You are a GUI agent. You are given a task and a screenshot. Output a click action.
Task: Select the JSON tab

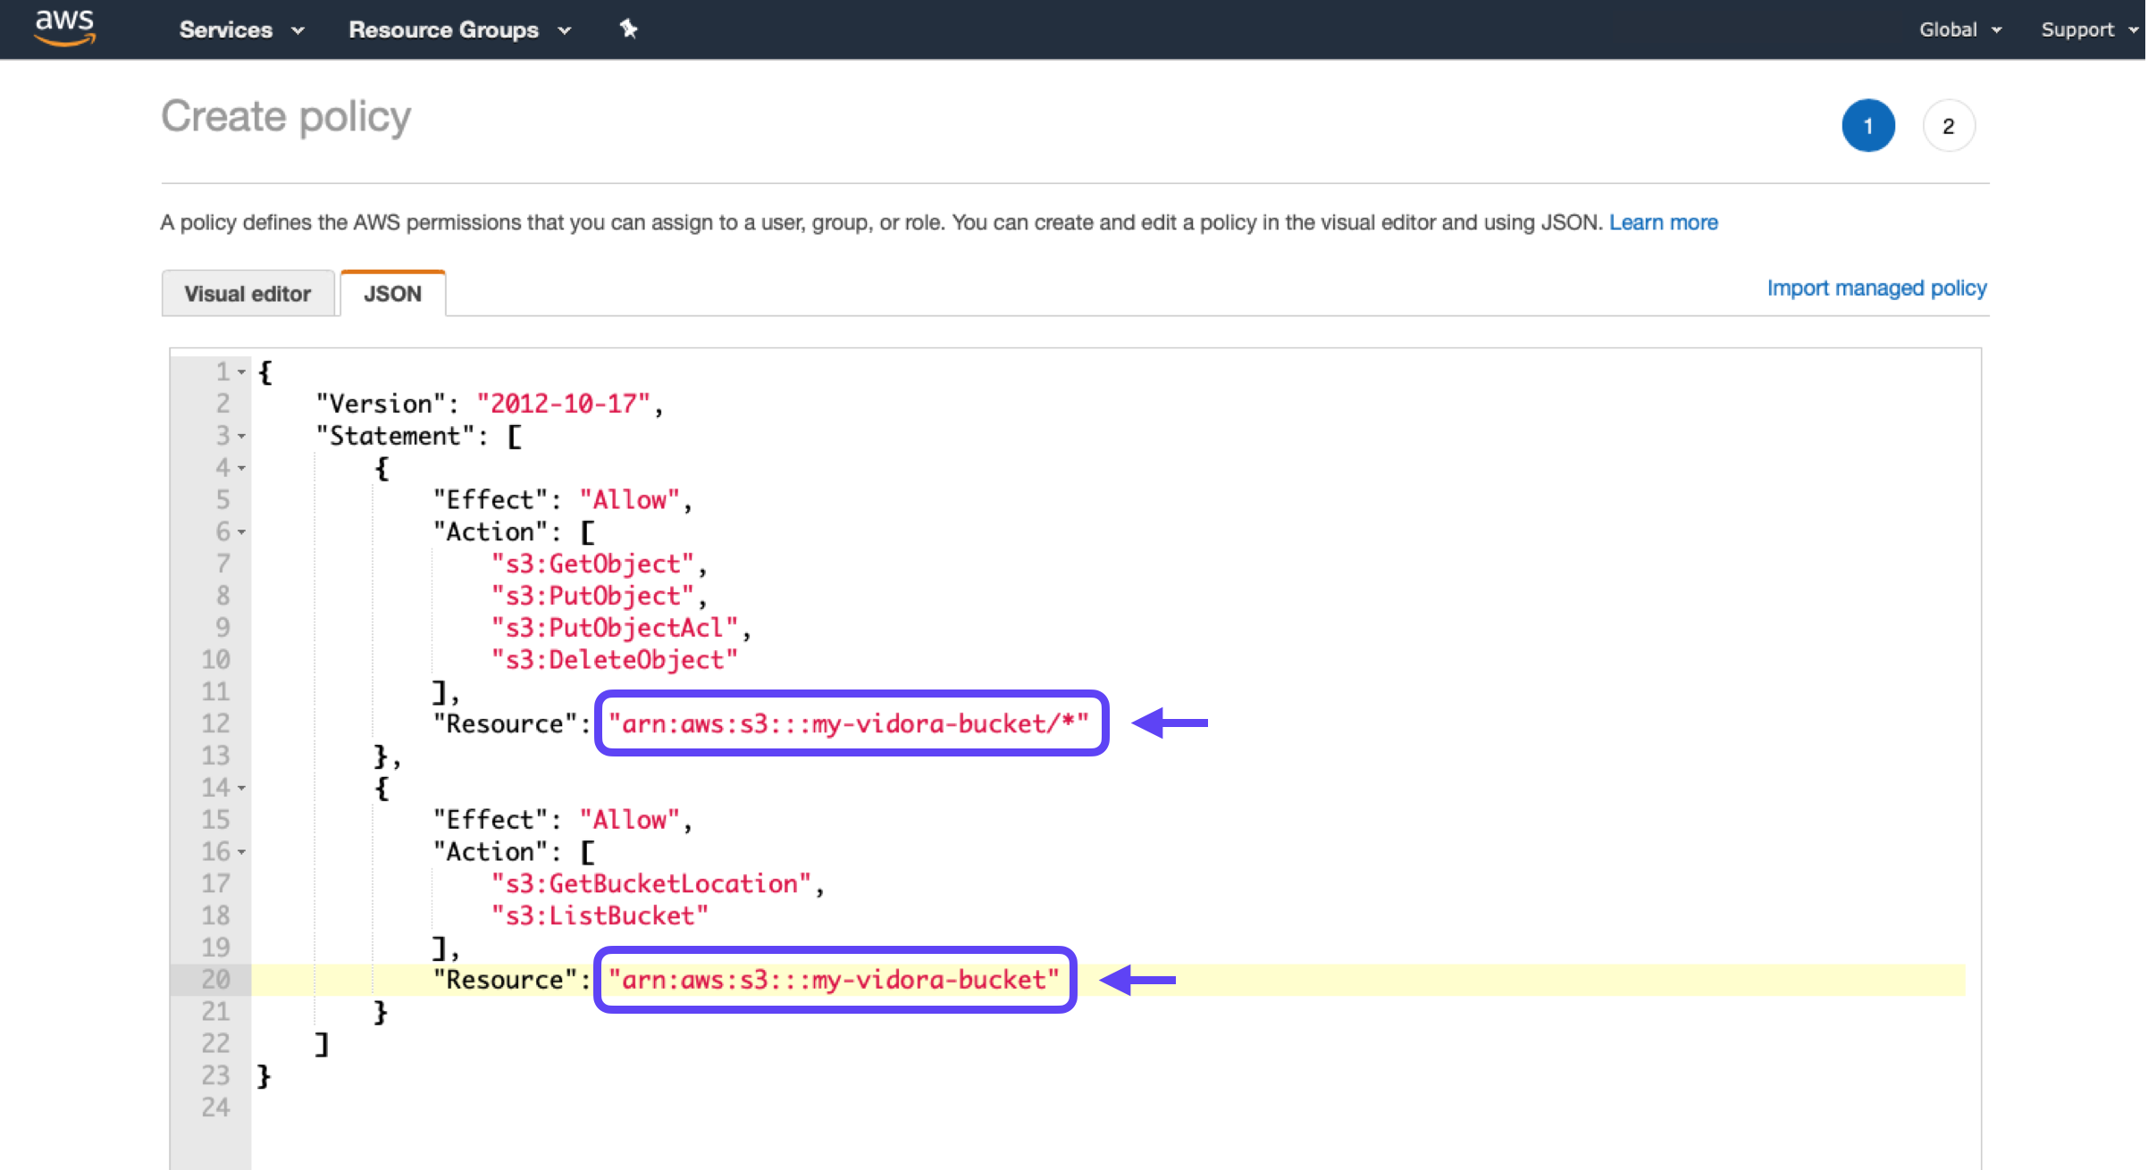tap(392, 294)
